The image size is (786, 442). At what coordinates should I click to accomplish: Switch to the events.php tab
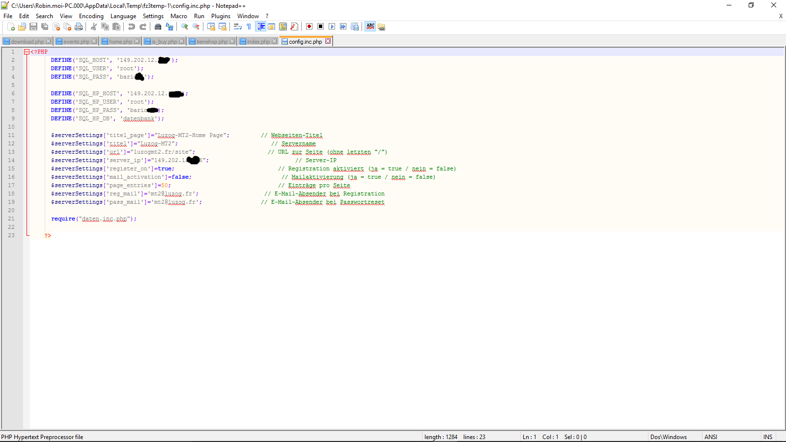(77, 42)
